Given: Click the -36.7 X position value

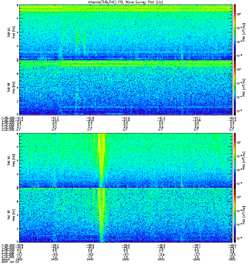Looking at the screenshot, I should [x=55, y=245].
